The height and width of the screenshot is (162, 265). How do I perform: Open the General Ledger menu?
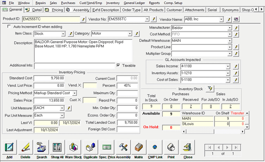pyautogui.click(x=134, y=3)
